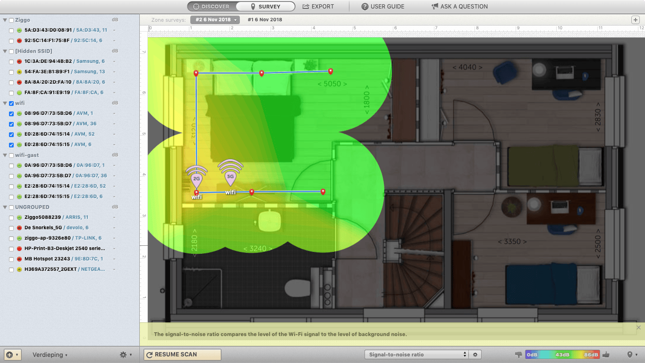Select the 2G access point marker on map
Screen dimensions: 645x363
click(196, 178)
